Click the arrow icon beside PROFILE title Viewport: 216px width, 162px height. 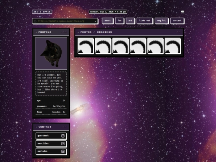click(36, 32)
